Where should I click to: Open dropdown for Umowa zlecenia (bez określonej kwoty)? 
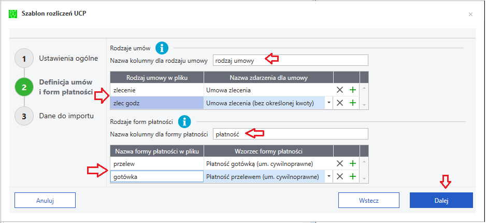[329, 103]
